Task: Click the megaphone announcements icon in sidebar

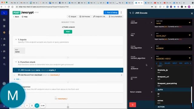Action: coord(4,84)
